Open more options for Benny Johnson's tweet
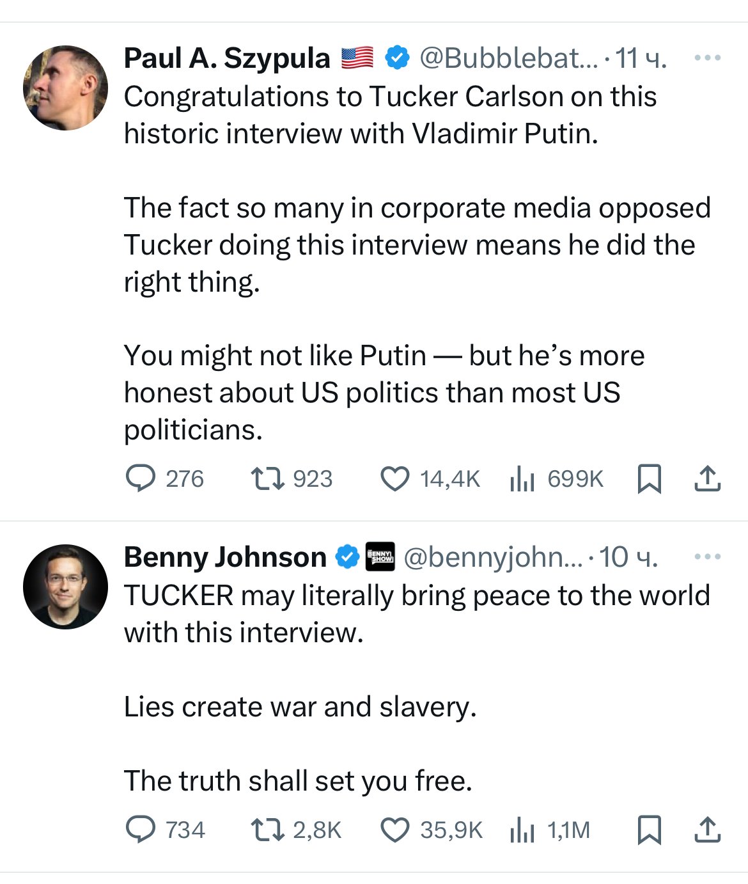This screenshot has height=884, width=748. pyautogui.click(x=707, y=556)
